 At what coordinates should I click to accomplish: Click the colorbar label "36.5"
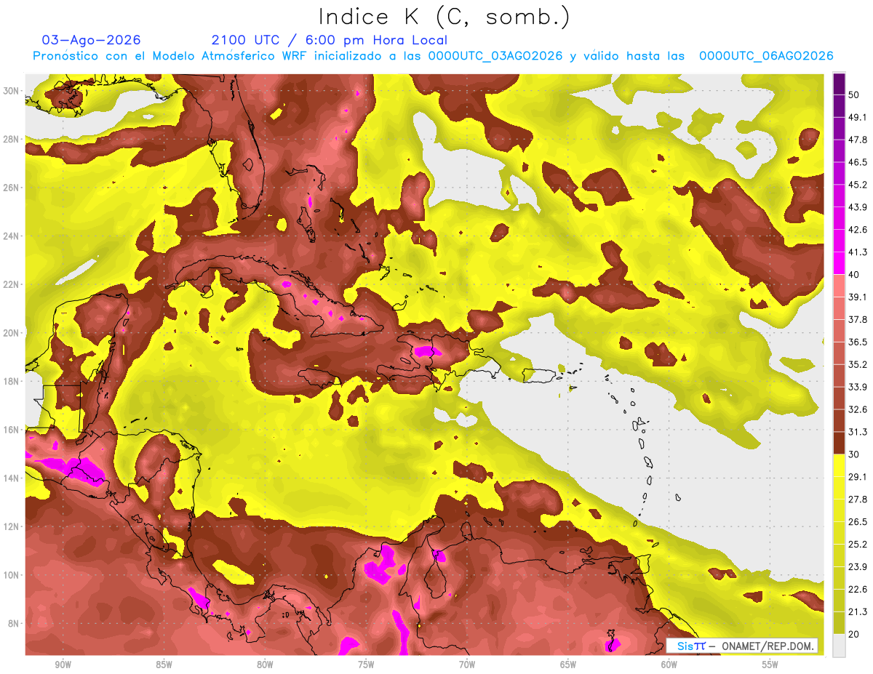tap(857, 342)
